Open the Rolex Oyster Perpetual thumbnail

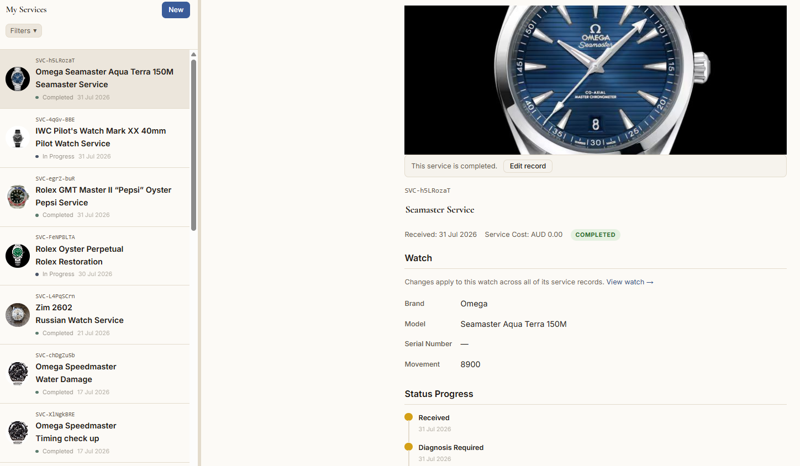(18, 256)
